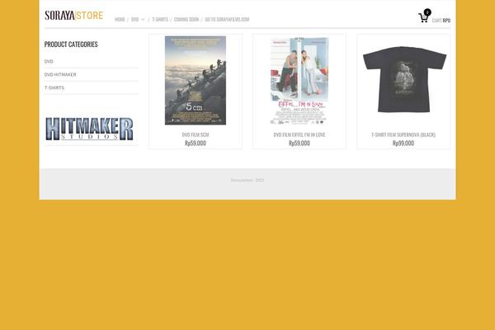Click the DVD Film 5cm product title

[x=196, y=134]
